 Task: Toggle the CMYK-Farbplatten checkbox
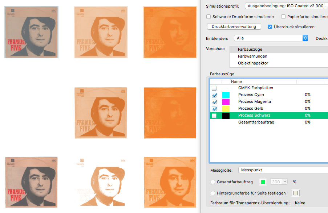click(x=214, y=88)
